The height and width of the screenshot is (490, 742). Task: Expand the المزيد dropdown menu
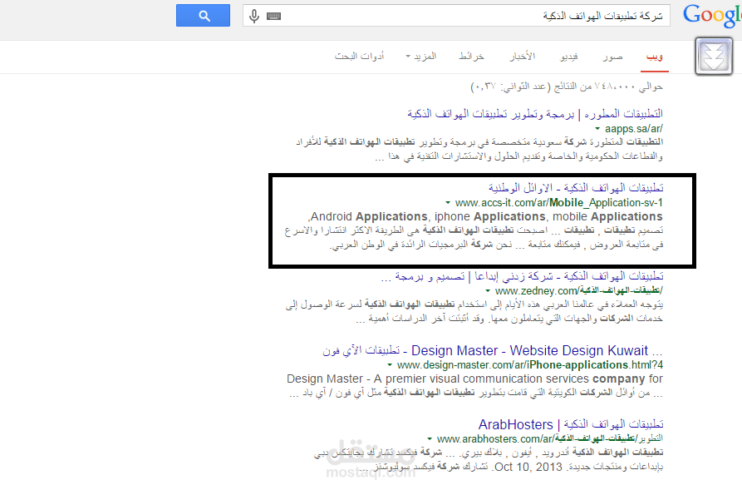(420, 57)
